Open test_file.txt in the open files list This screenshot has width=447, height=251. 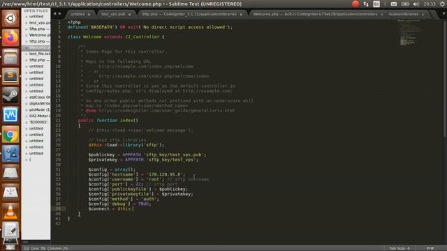pyautogui.click(x=40, y=54)
